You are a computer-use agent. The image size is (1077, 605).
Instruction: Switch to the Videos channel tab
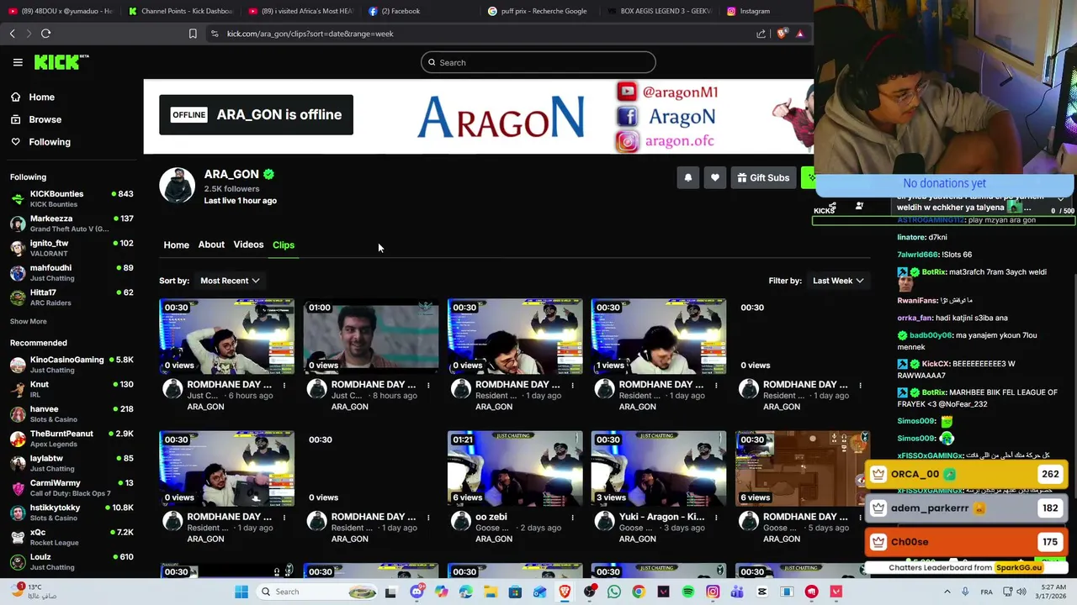pos(248,245)
